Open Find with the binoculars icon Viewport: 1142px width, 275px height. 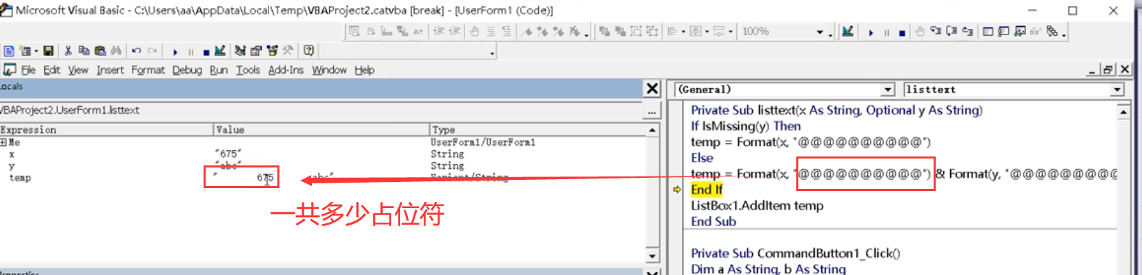[116, 51]
